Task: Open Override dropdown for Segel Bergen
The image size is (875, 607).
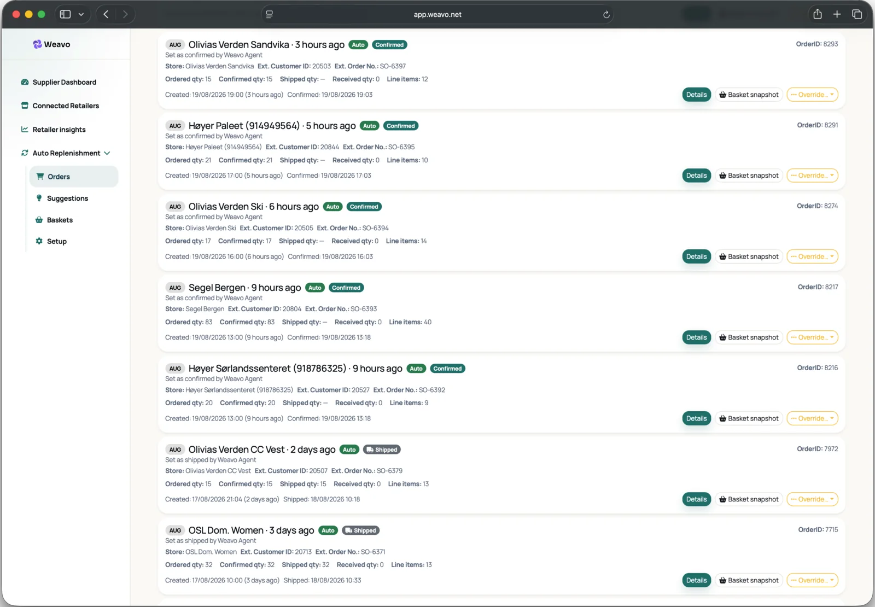Action: [812, 337]
